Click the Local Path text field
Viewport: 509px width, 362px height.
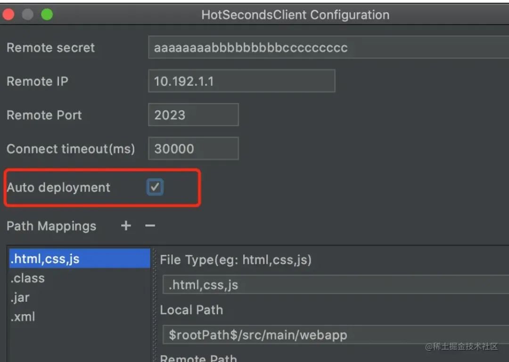click(336, 334)
